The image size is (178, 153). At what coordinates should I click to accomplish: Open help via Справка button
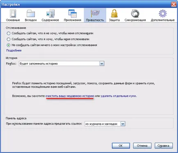pos(164,146)
